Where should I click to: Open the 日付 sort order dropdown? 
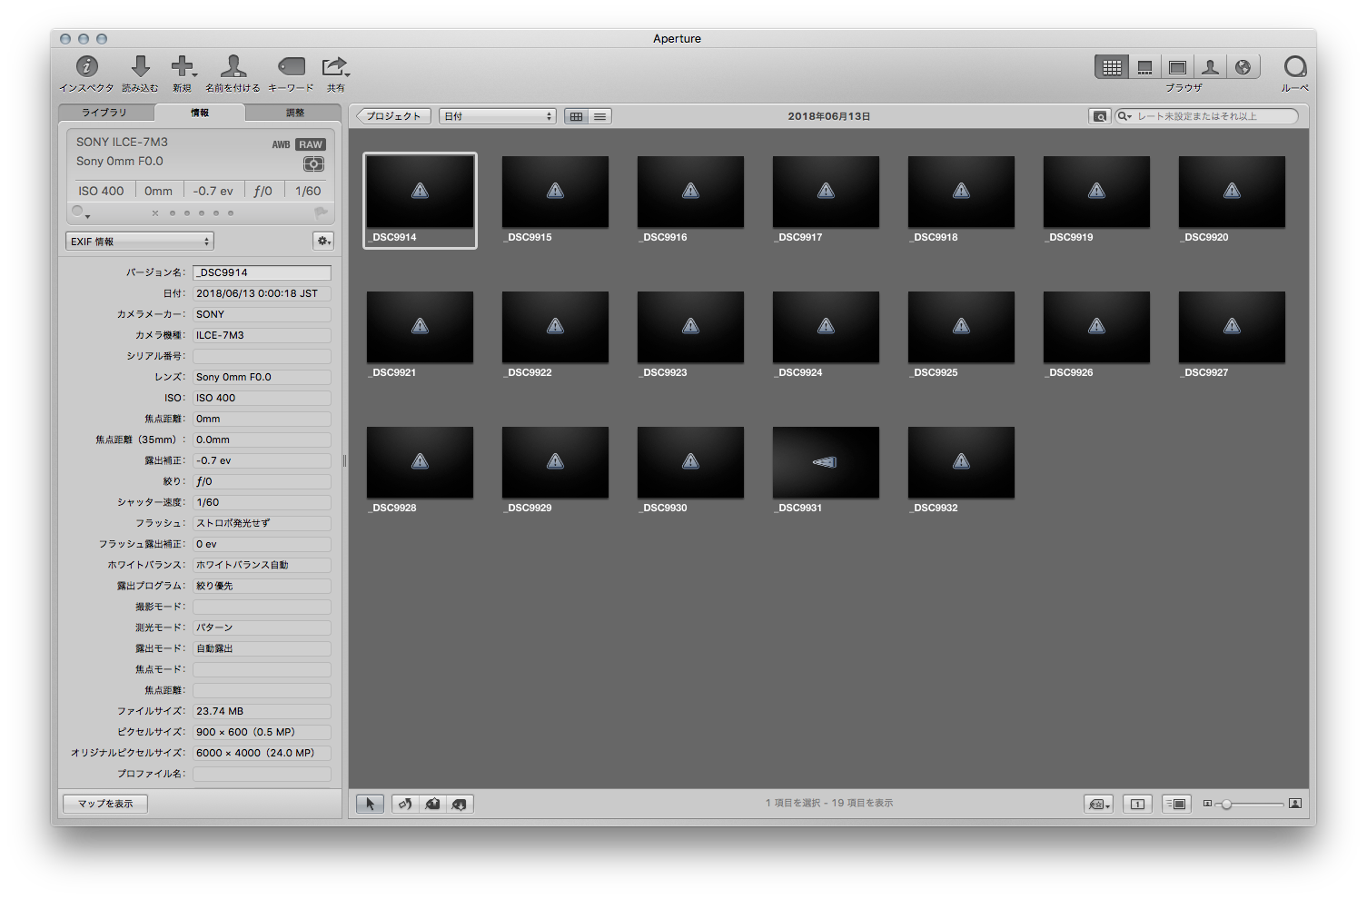[x=497, y=116]
